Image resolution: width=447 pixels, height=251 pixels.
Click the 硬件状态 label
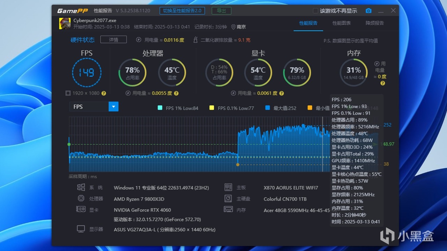pos(82,40)
